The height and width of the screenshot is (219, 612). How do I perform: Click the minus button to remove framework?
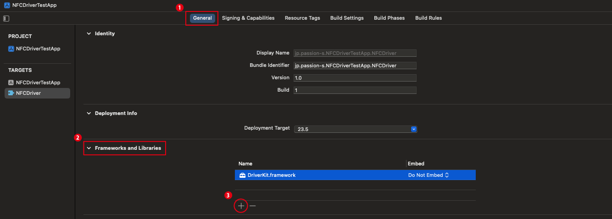point(253,206)
